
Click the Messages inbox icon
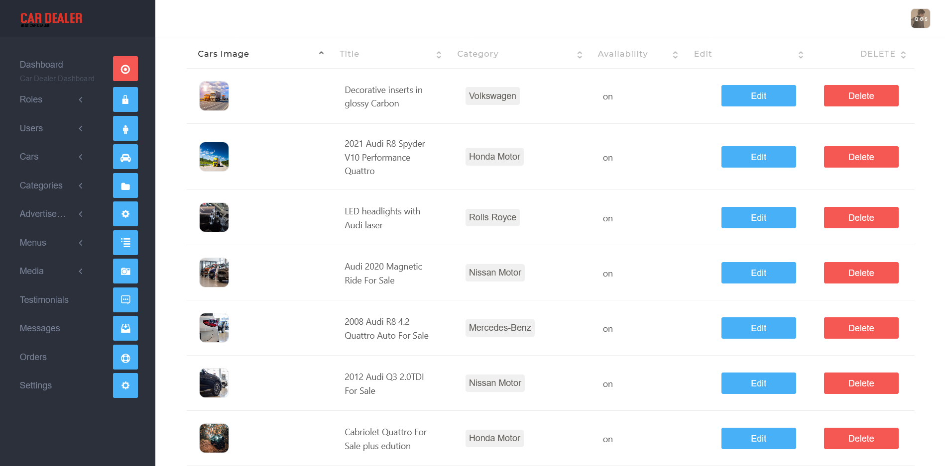[125, 328]
